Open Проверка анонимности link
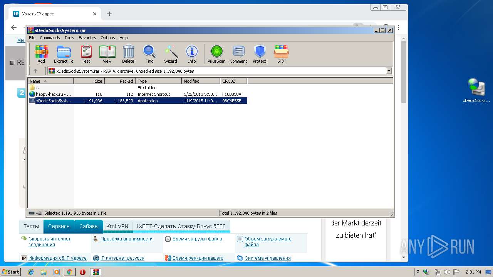The height and width of the screenshot is (277, 493). coord(126,239)
